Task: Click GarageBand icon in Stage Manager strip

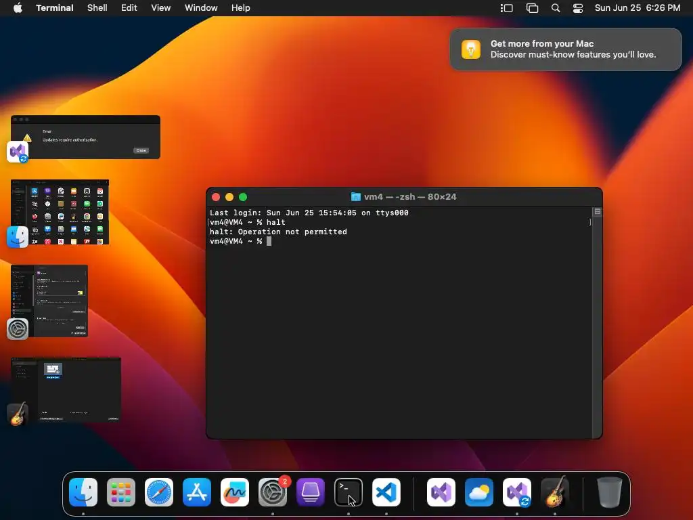Action: [18, 414]
